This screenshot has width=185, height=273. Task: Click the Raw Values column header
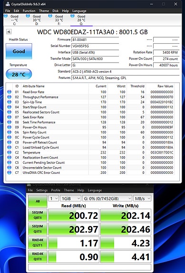[x=166, y=86]
